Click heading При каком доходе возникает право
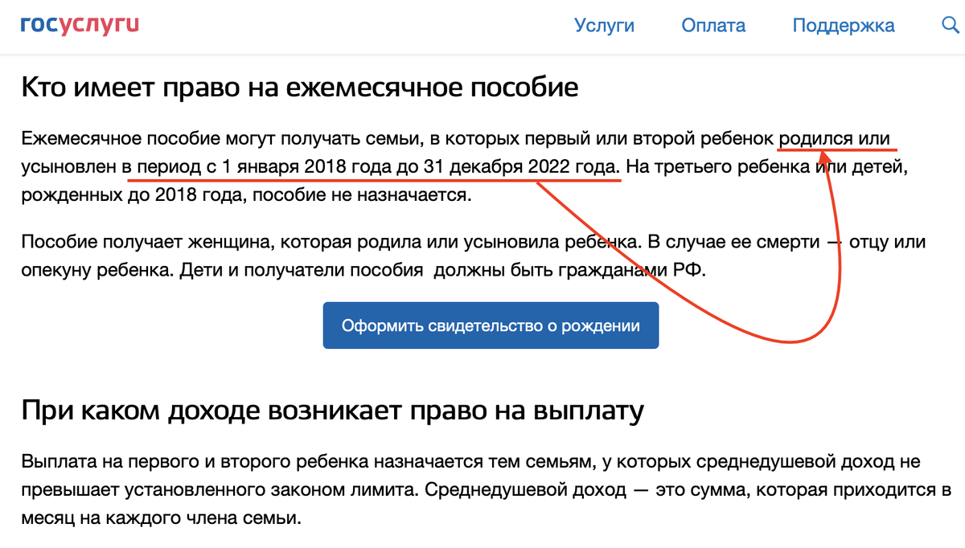 pos(332,411)
